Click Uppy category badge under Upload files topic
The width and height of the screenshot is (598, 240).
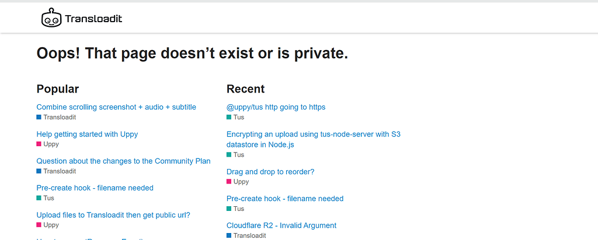(48, 225)
